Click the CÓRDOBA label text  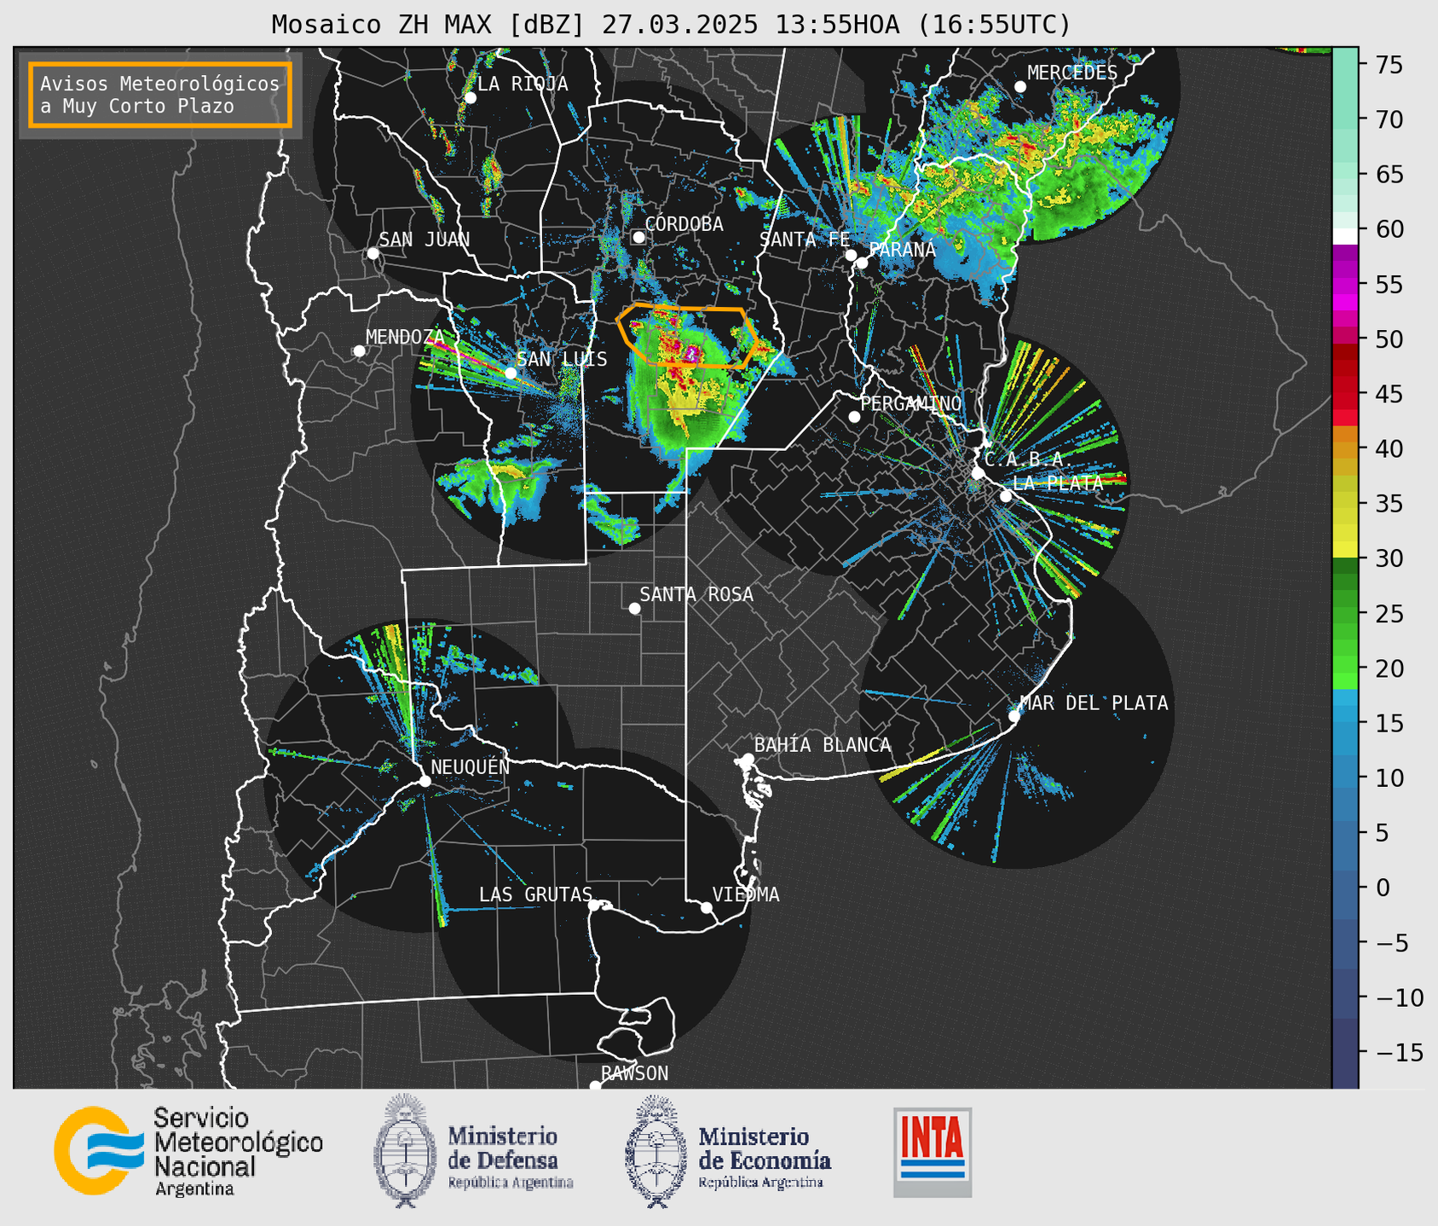pyautogui.click(x=684, y=224)
